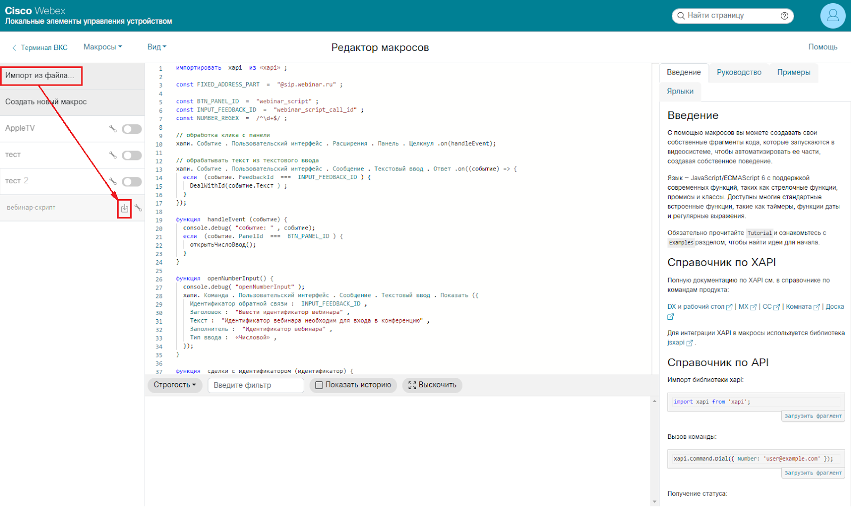Enable the тест macro toggle
This screenshot has width=851, height=509.
131,155
